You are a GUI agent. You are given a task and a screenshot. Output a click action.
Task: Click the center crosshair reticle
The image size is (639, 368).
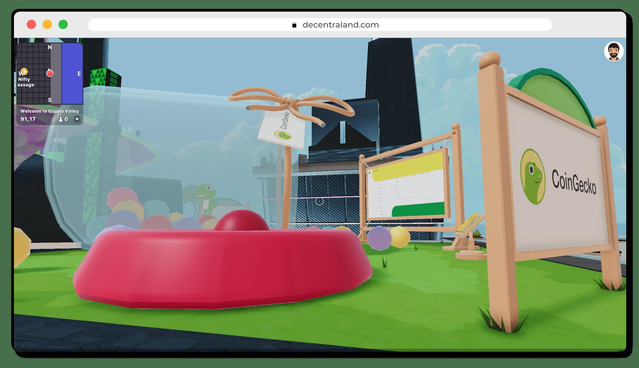pos(319,201)
